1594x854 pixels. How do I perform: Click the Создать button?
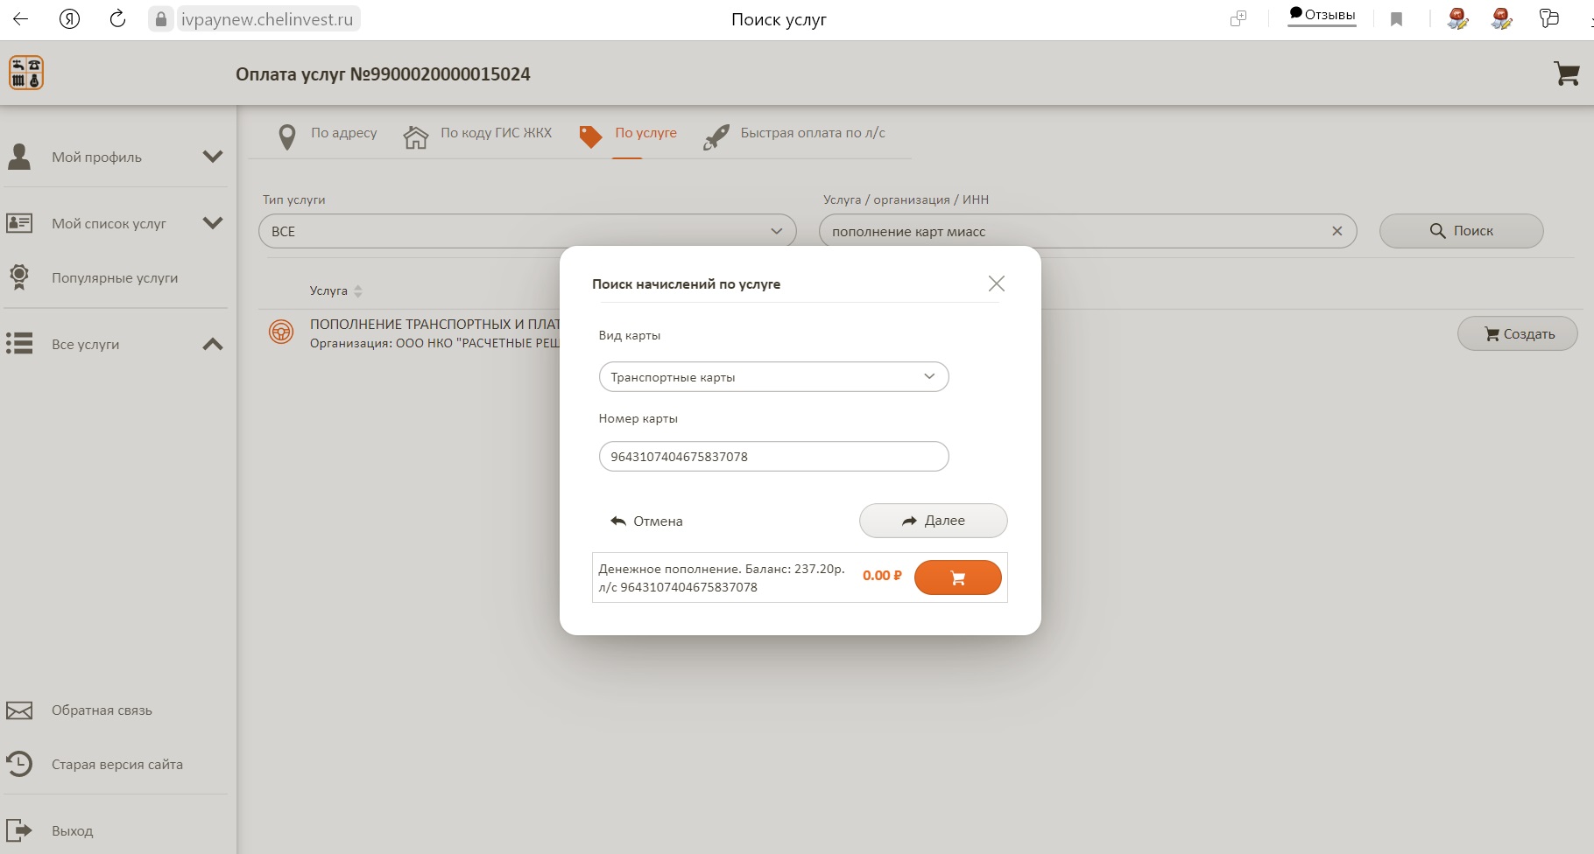click(x=1517, y=333)
